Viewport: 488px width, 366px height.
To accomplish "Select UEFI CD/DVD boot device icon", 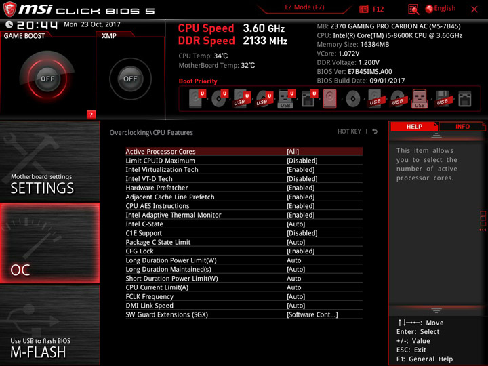I will pyautogui.click(x=220, y=99).
